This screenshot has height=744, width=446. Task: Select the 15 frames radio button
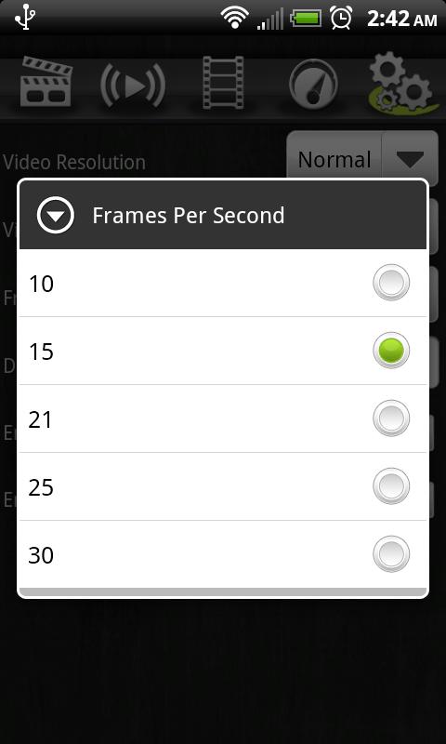click(x=391, y=351)
